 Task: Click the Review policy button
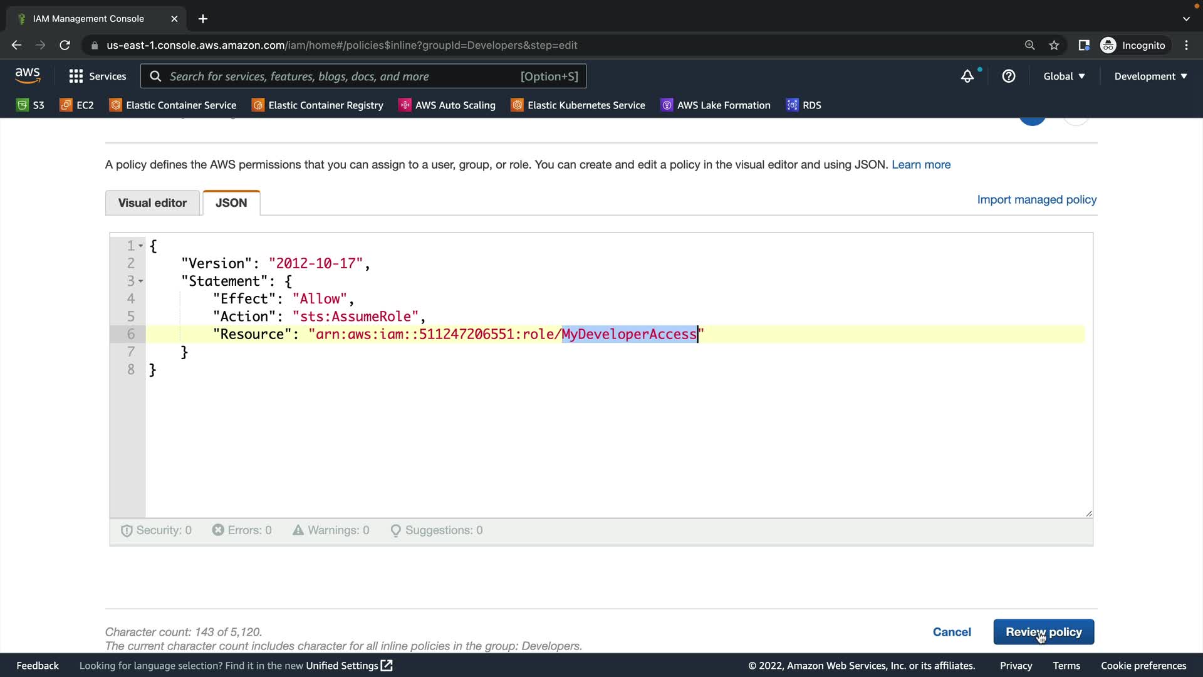[1043, 632]
